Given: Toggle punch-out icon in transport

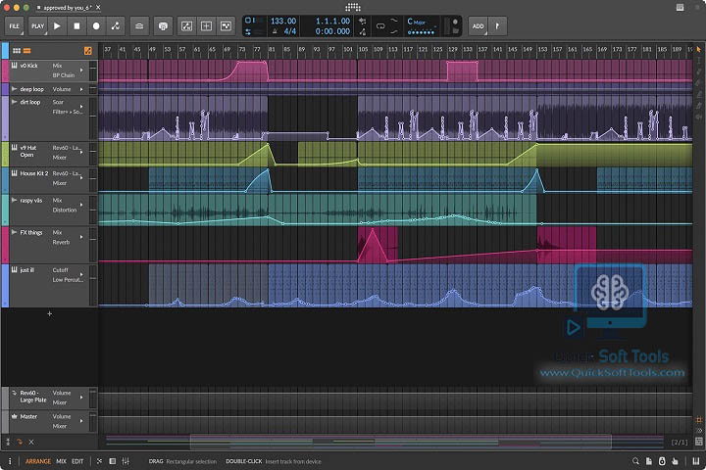Looking at the screenshot, I should pos(394,31).
